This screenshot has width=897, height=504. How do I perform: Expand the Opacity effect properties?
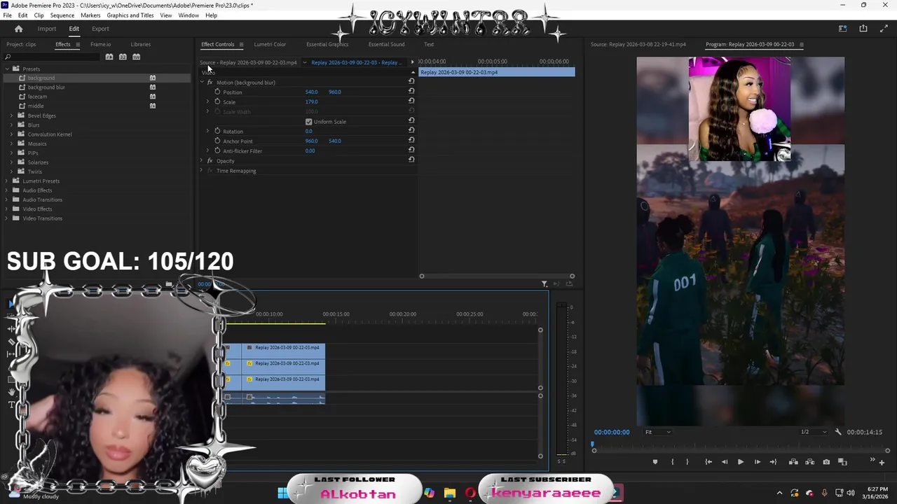click(201, 161)
